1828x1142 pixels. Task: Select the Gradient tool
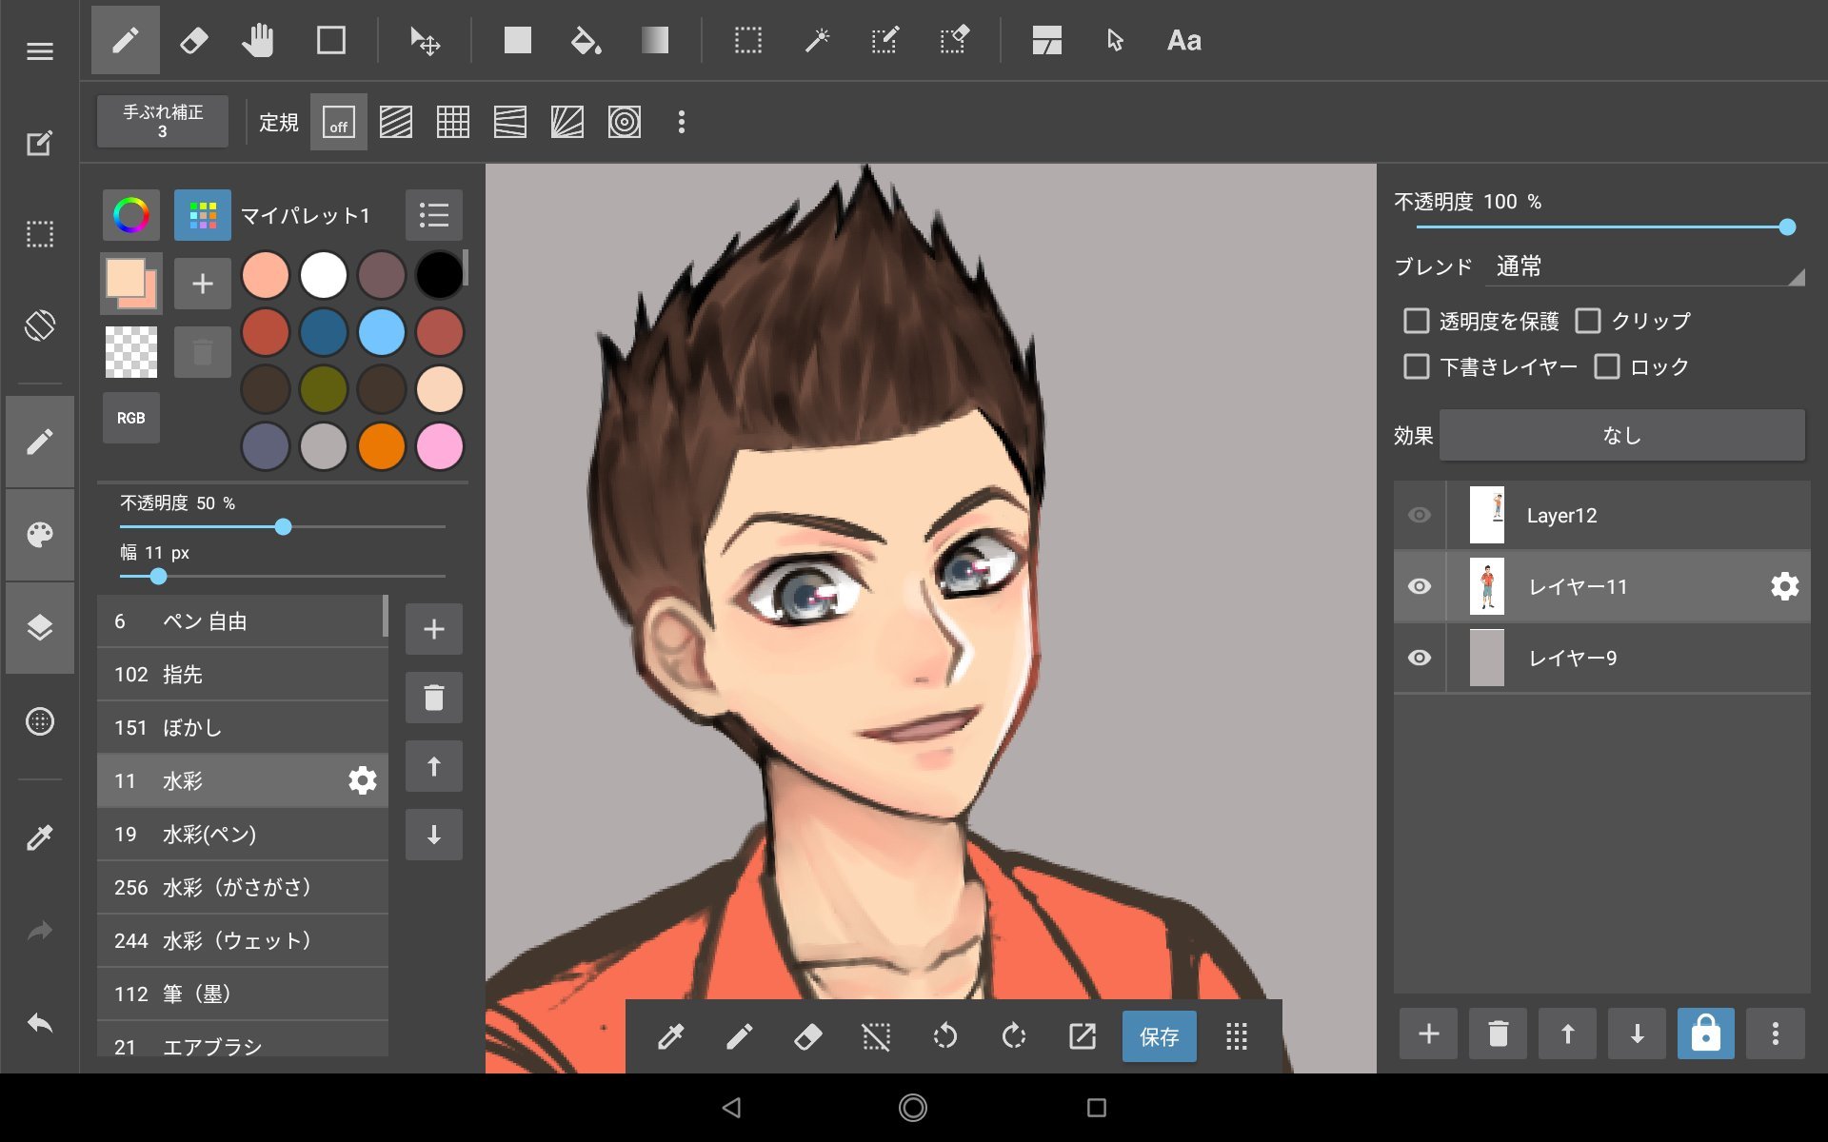[x=654, y=41]
